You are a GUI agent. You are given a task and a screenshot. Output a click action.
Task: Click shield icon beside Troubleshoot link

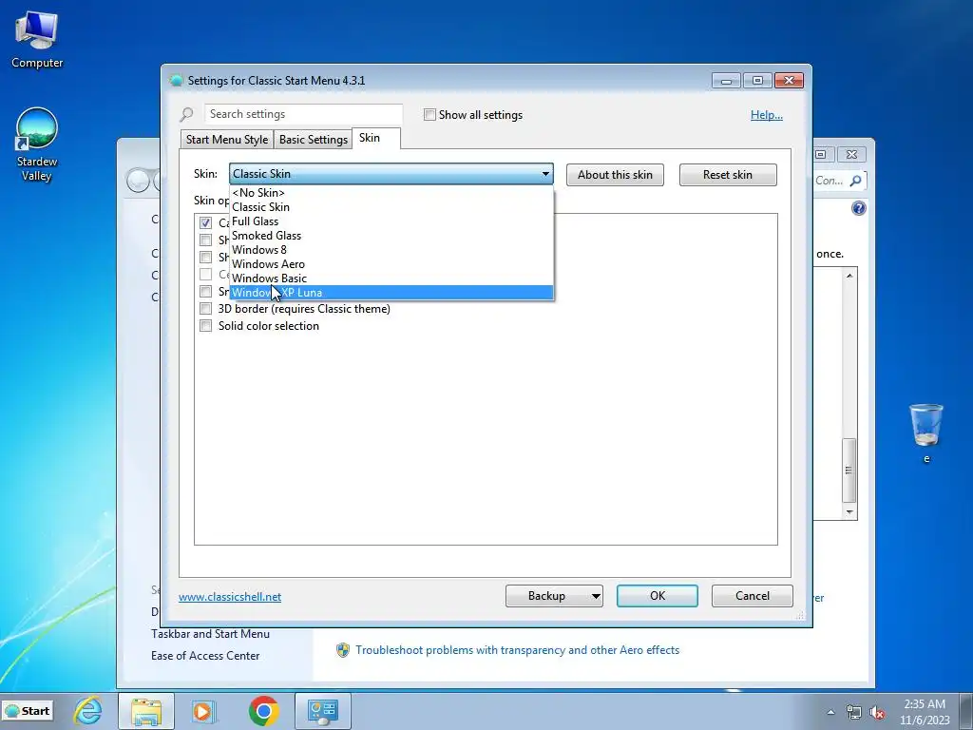click(342, 650)
